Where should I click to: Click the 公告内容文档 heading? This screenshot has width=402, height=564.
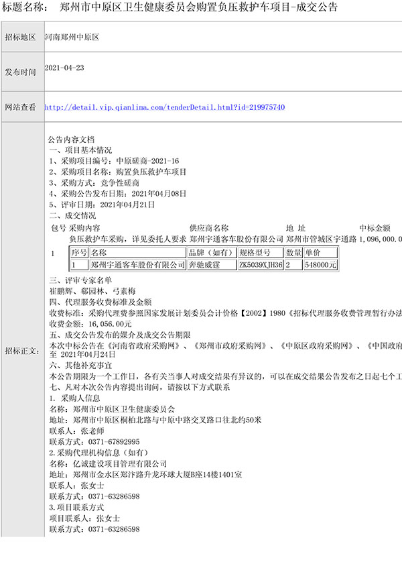(72, 139)
